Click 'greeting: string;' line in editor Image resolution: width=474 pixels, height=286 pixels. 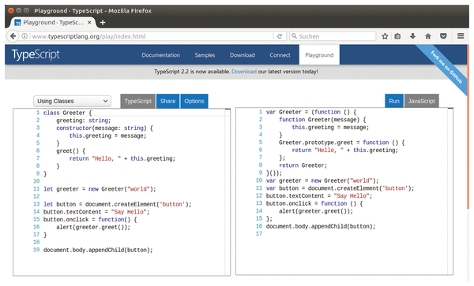point(84,121)
